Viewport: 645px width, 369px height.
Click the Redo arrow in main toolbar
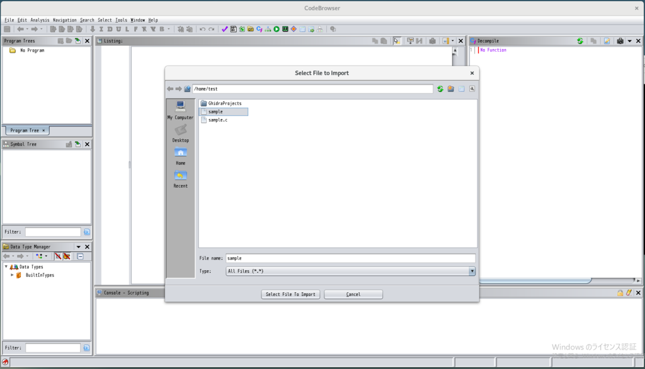coord(212,29)
